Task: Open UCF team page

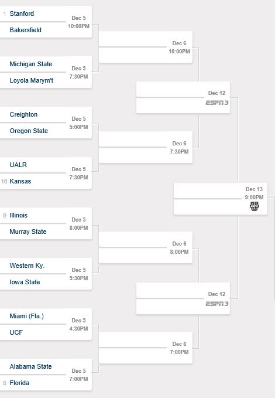Action: pos(16,332)
